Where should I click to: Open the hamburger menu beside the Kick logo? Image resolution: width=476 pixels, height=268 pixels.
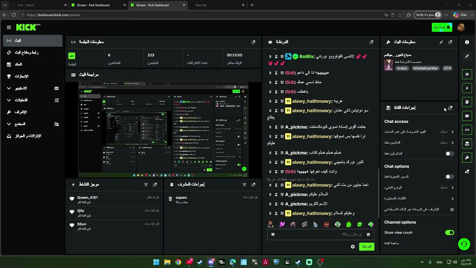click(x=9, y=27)
